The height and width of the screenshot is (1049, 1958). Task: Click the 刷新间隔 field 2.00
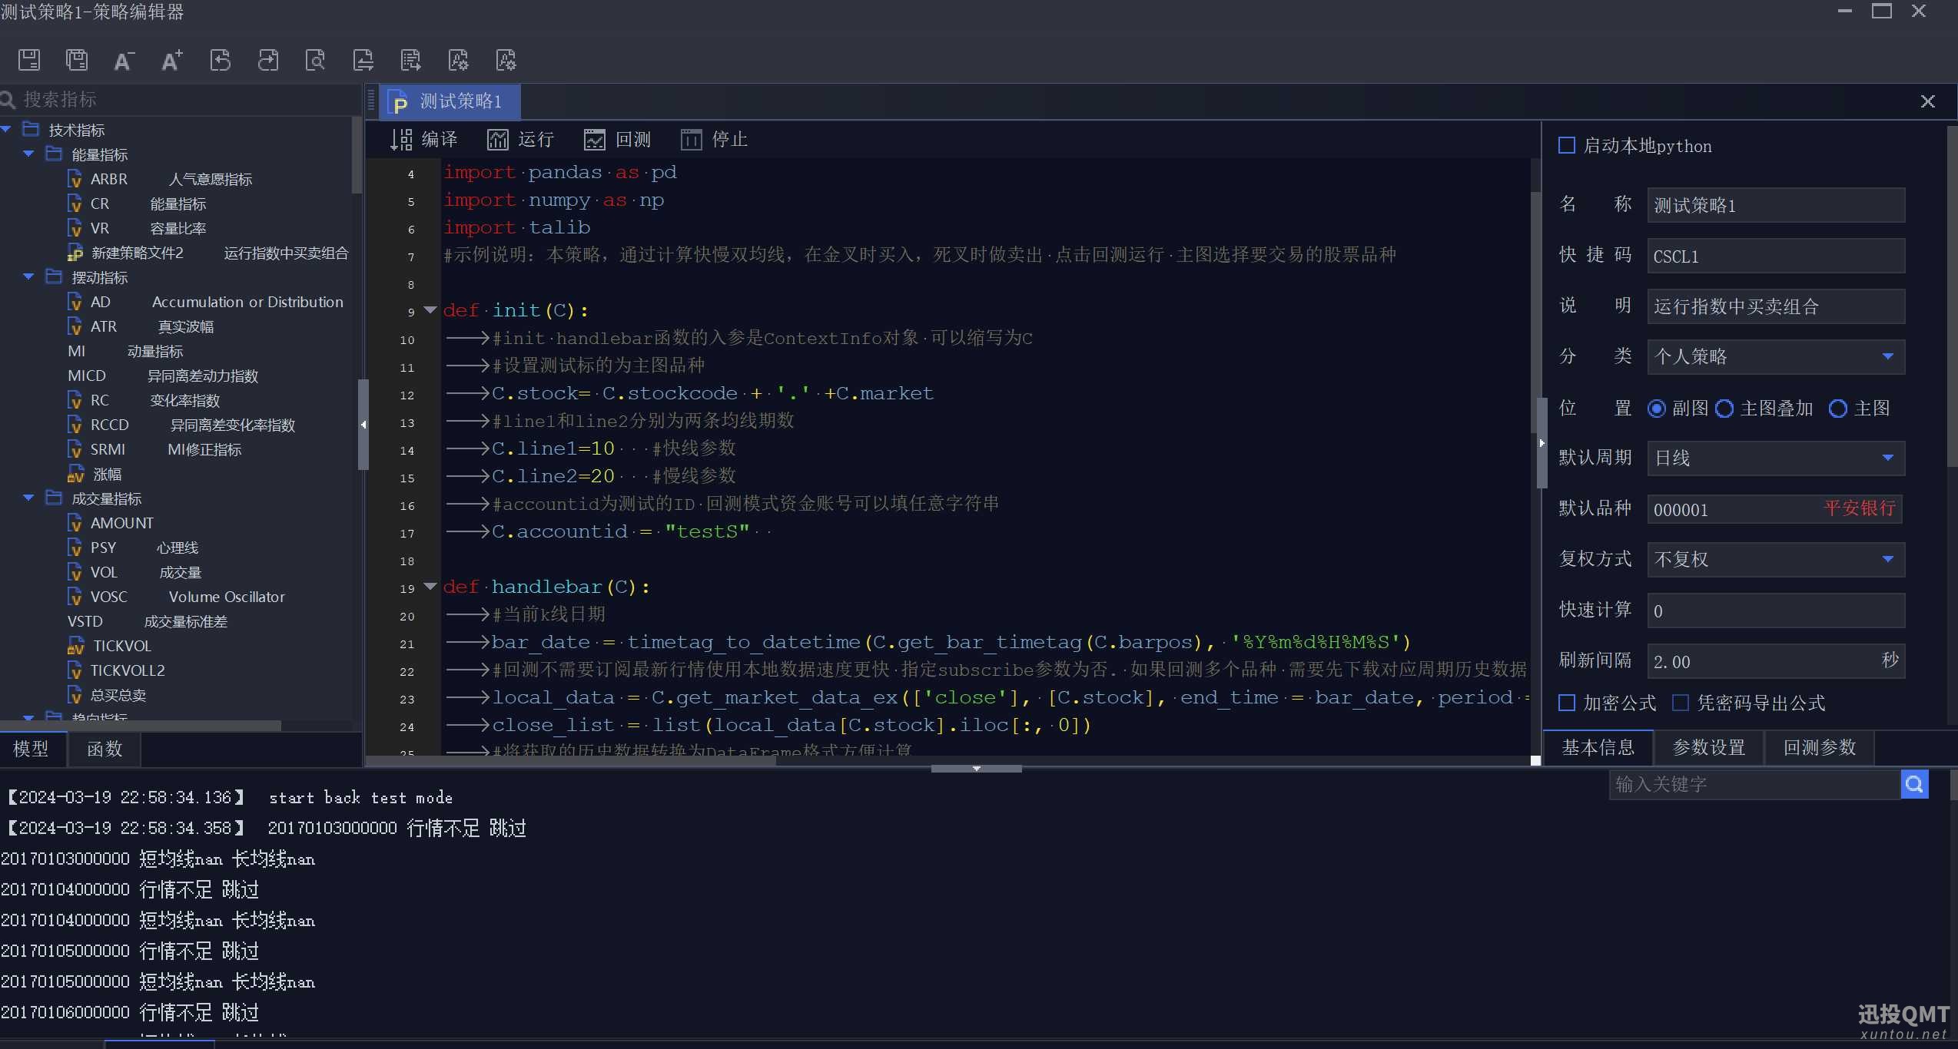1776,661
